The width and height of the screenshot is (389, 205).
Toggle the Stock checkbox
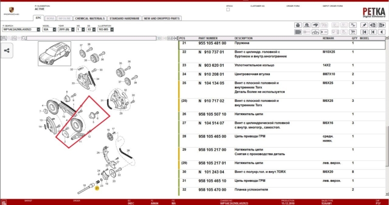[x=228, y=10]
